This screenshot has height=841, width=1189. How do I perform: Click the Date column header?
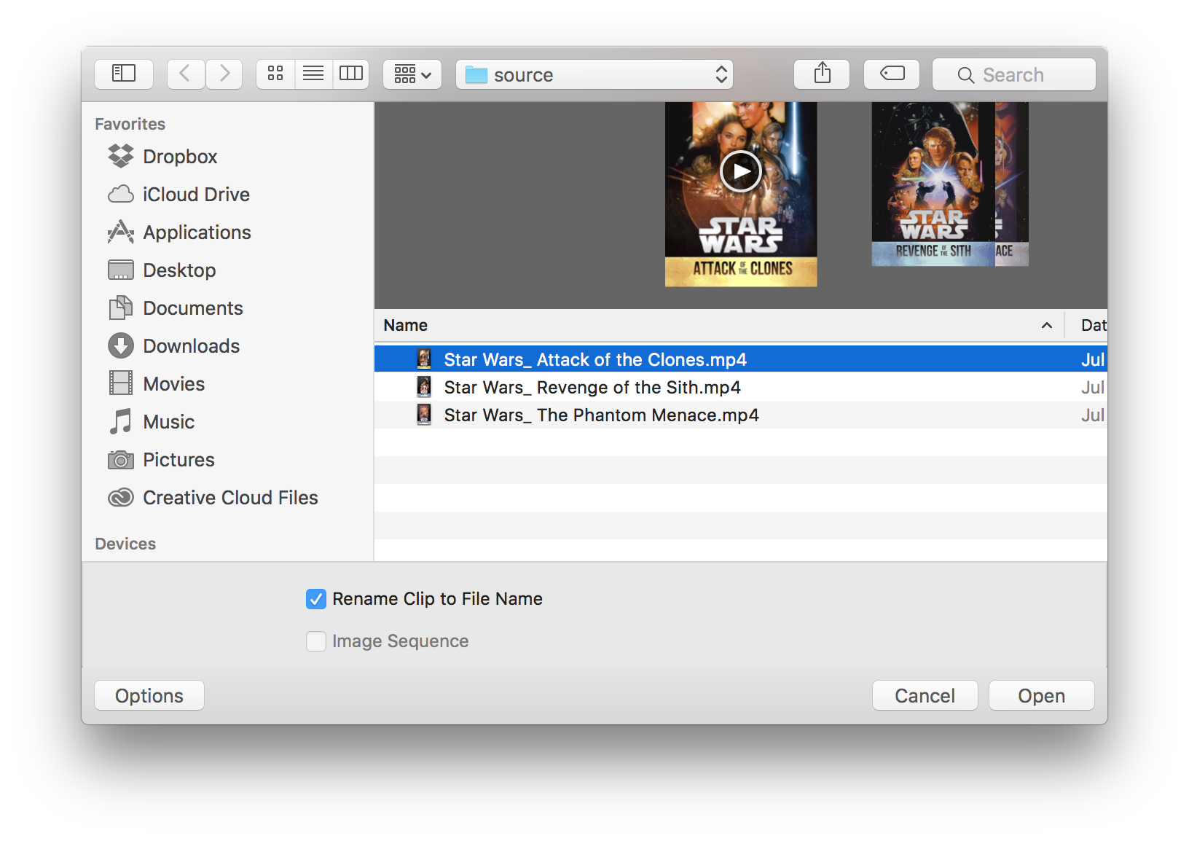(x=1087, y=325)
